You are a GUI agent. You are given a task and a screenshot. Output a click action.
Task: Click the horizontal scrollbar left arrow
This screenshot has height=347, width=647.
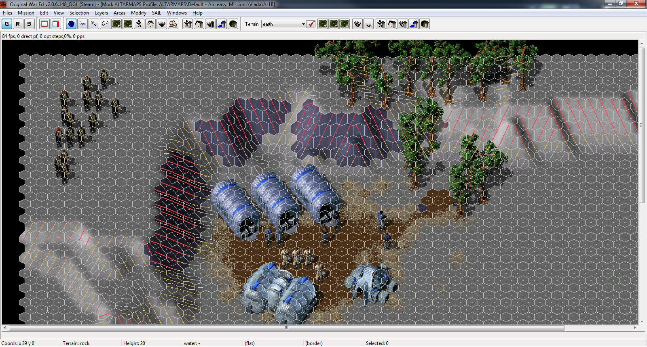coord(5,328)
